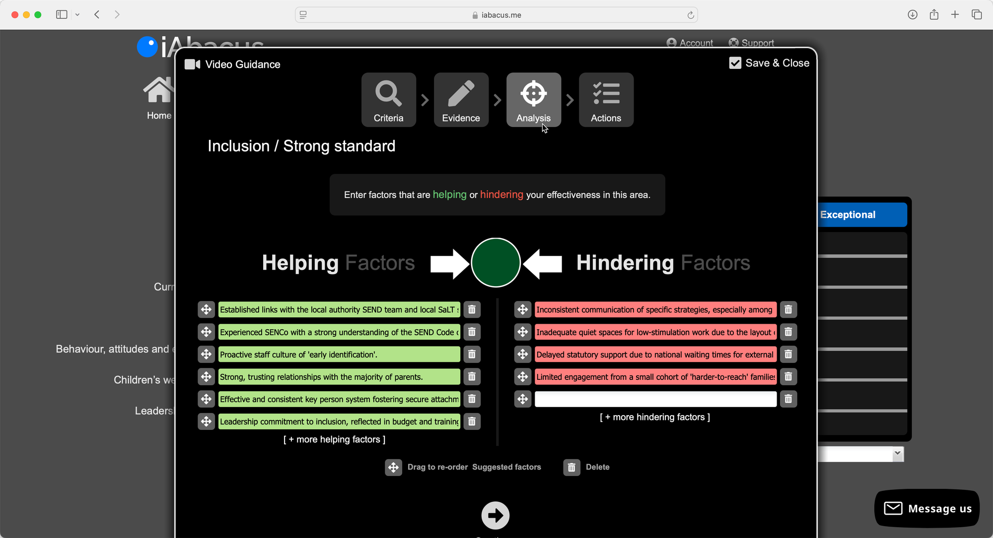Image resolution: width=993 pixels, height=538 pixels.
Task: Expand the Safari sidebar options chevron
Action: point(77,15)
